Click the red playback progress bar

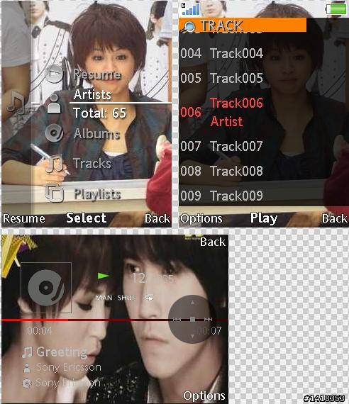click(x=114, y=320)
